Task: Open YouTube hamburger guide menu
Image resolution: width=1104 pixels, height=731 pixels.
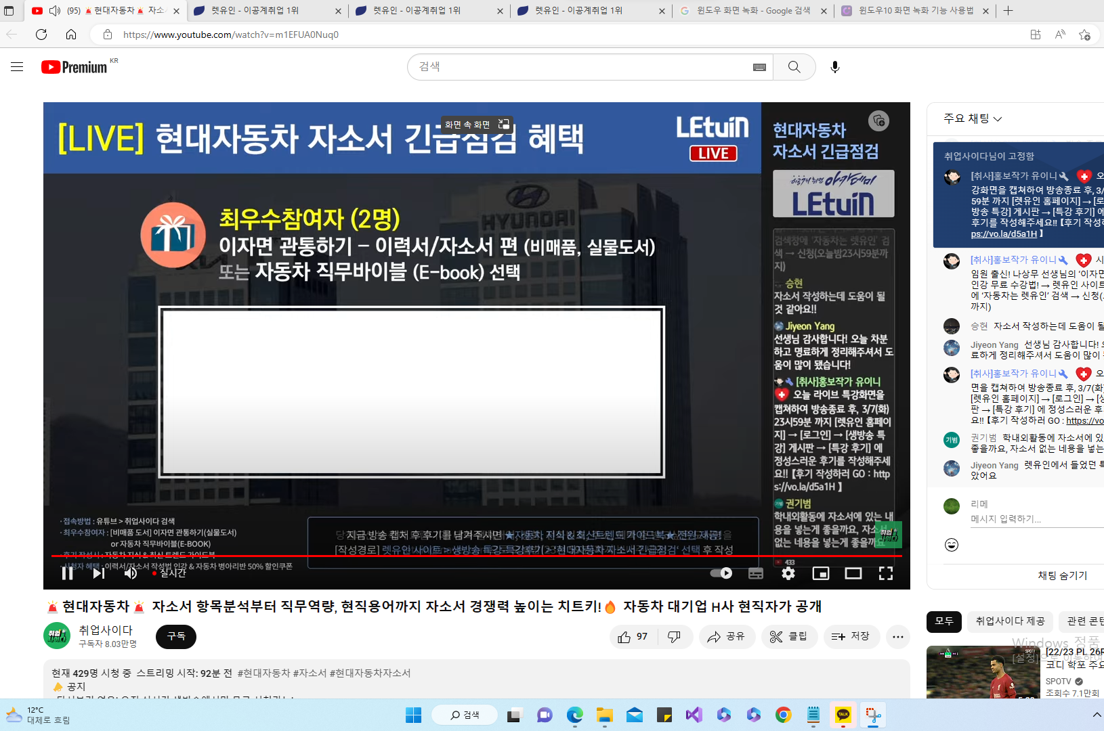Action: point(17,67)
